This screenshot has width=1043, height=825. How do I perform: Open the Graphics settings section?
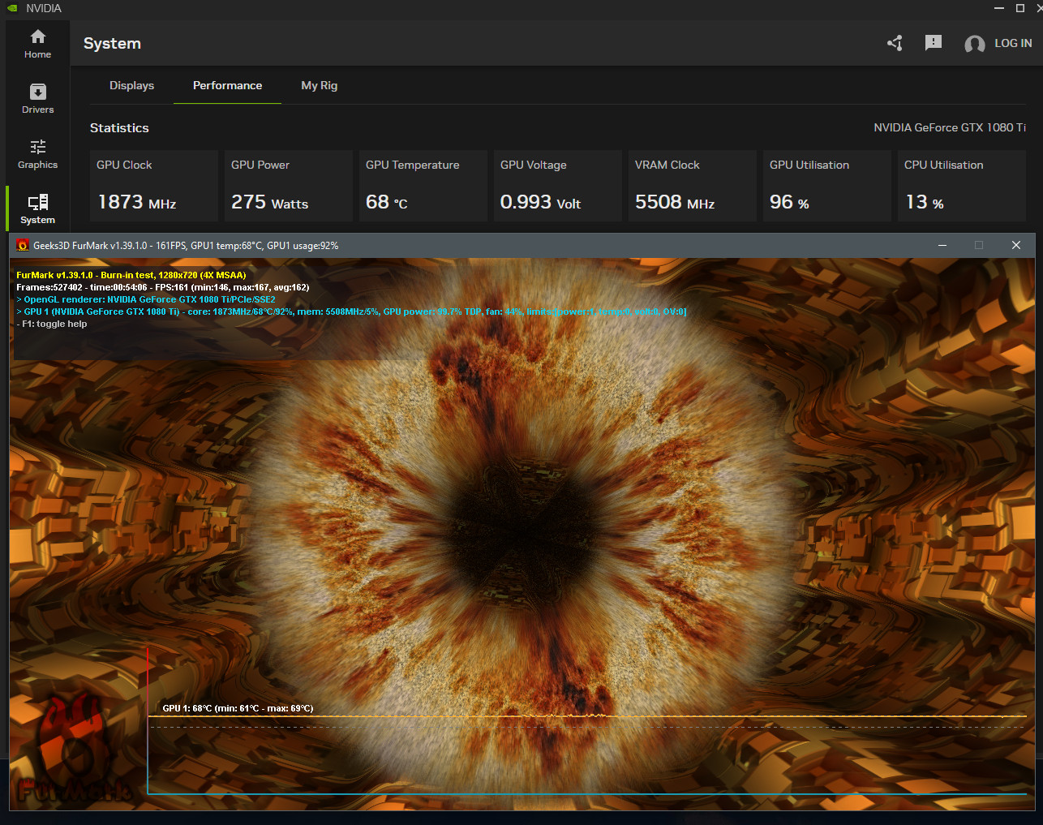[x=37, y=154]
